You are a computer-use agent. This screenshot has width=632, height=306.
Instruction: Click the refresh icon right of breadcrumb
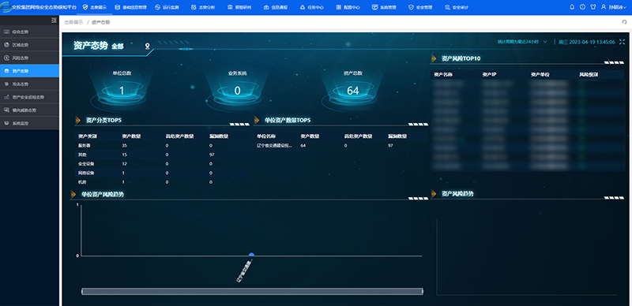point(624,23)
